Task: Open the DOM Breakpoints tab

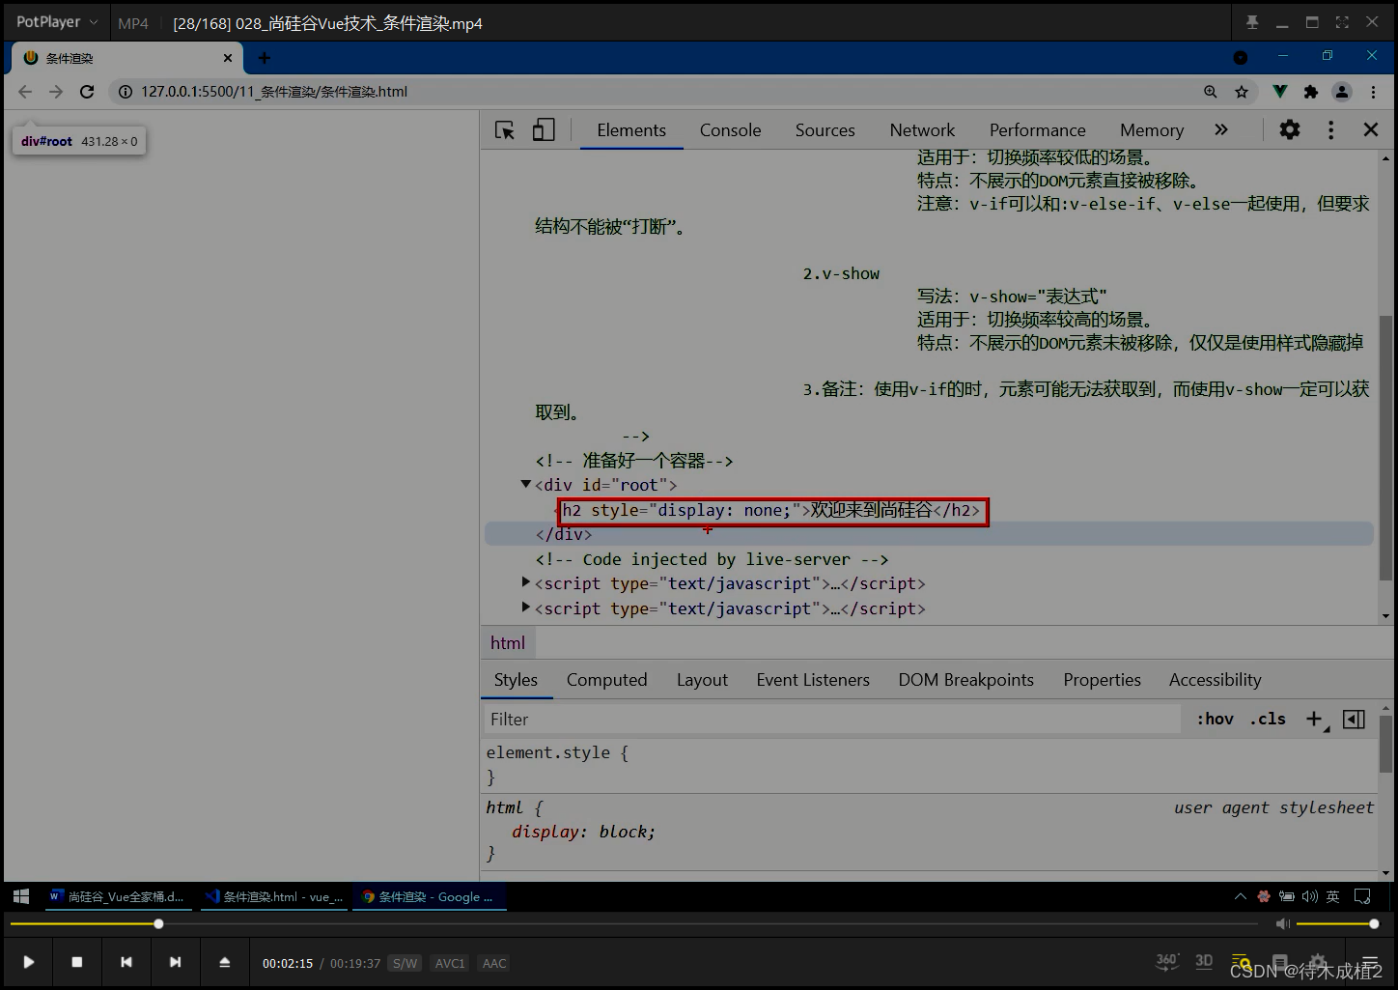Action: click(x=965, y=680)
